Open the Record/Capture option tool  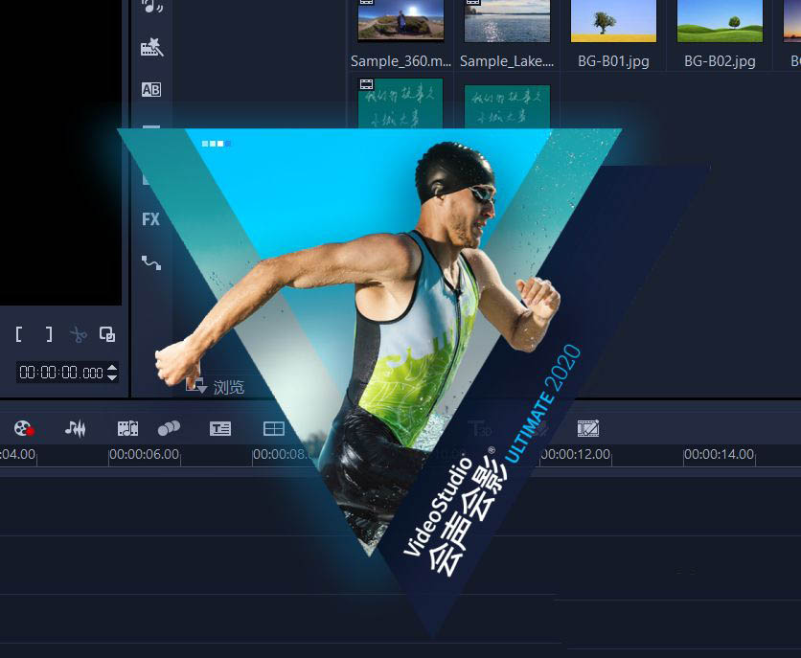click(x=24, y=428)
